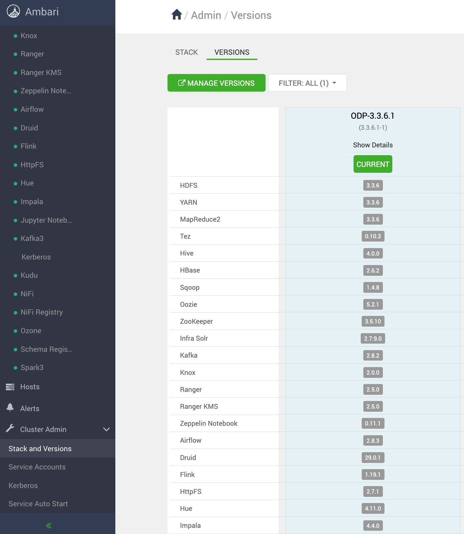
Task: Click the green status dot beside Airflow
Action: pyautogui.click(x=15, y=110)
